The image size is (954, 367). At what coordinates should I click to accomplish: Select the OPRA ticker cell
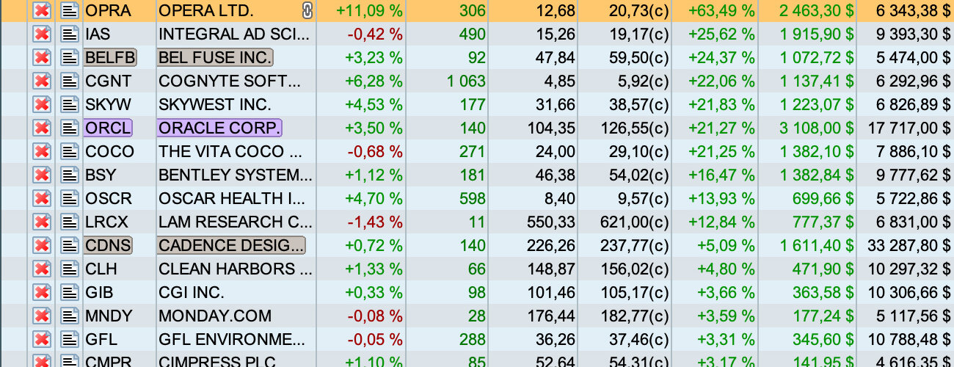tap(119, 11)
